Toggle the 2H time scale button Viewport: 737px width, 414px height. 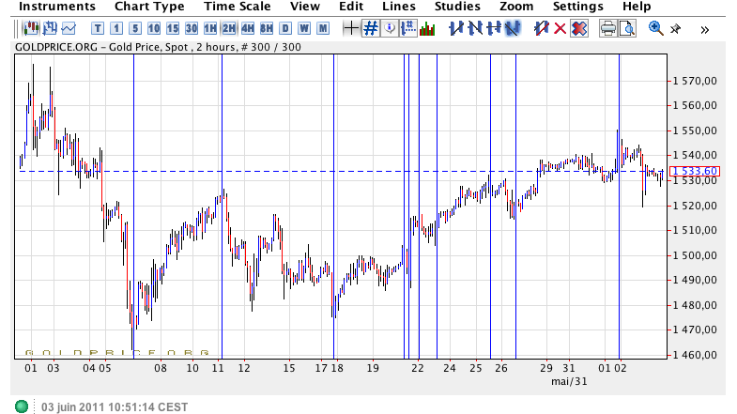(x=229, y=28)
